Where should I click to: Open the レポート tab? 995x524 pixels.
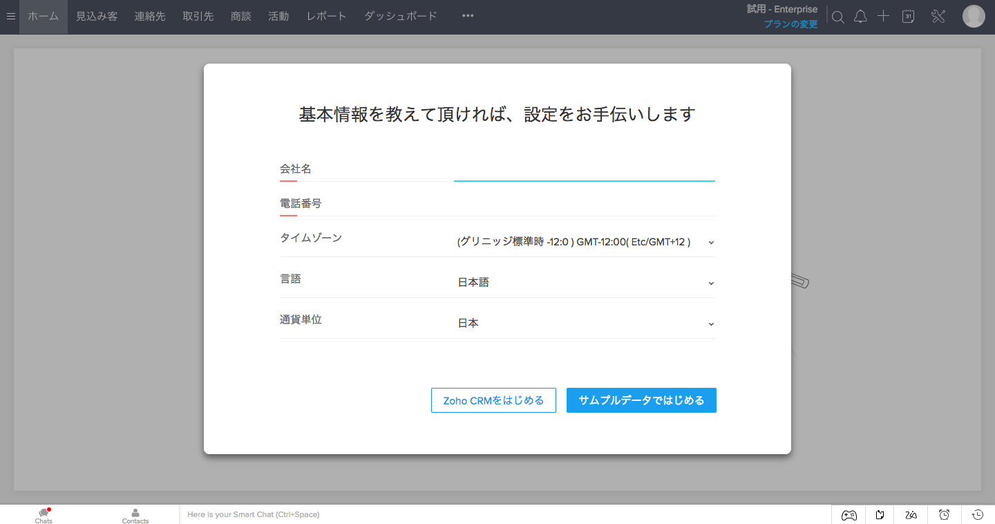pyautogui.click(x=327, y=17)
